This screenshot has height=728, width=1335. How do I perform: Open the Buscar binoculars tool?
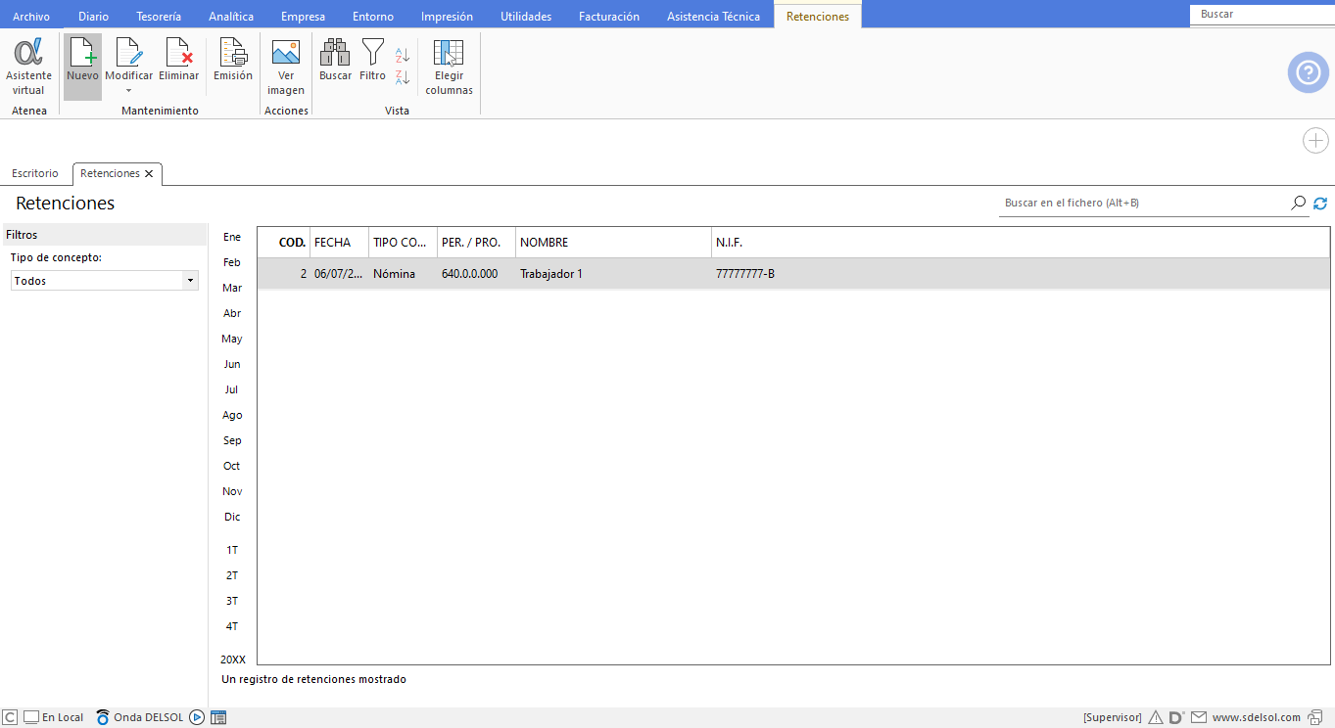point(335,61)
